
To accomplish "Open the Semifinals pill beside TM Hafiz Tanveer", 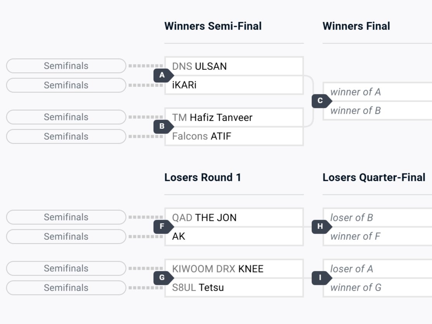I will [66, 117].
